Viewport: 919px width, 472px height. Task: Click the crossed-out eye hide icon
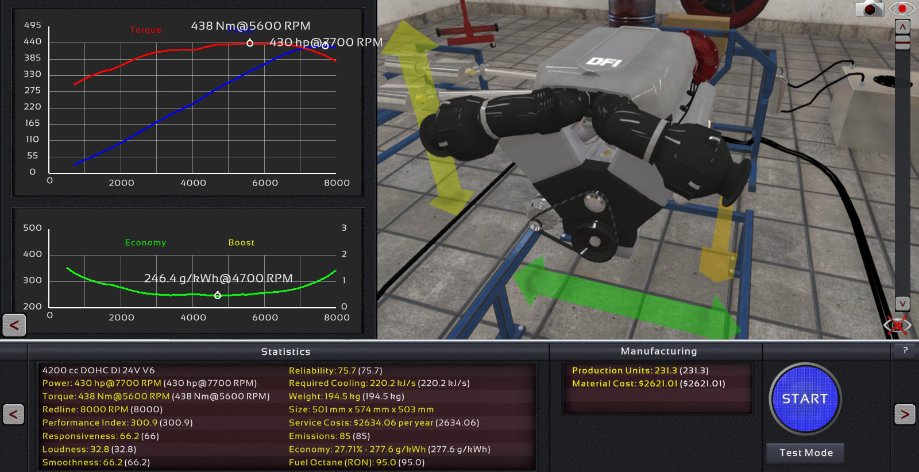click(x=897, y=326)
